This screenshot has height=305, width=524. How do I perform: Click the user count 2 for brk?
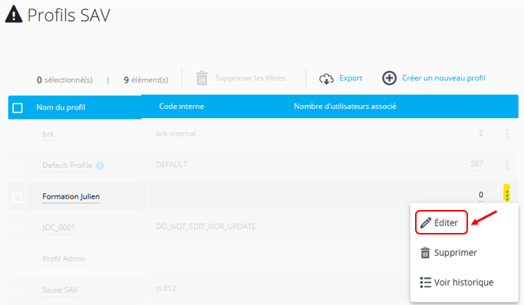(x=480, y=133)
